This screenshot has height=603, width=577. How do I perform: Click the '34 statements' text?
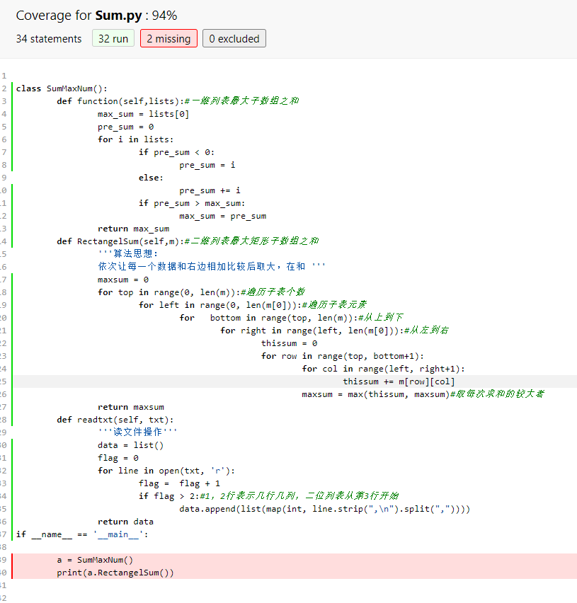pyautogui.click(x=49, y=39)
